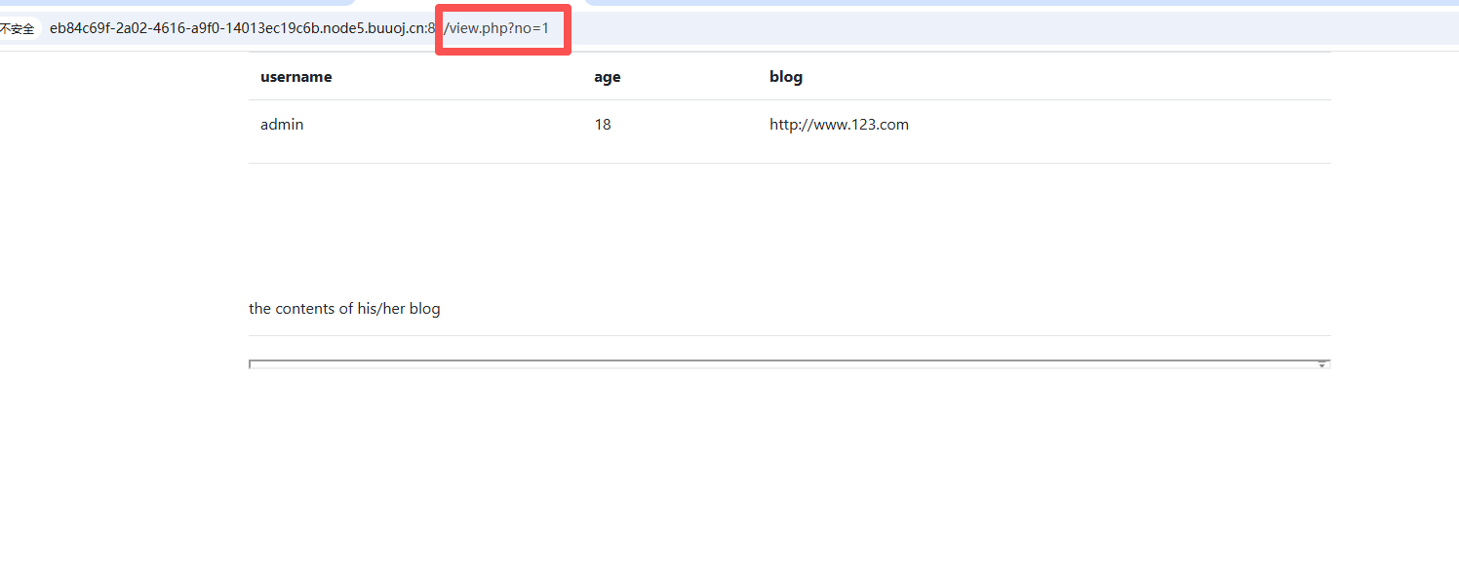Click the admin table row
The height and width of the screenshot is (569, 1459).
[x=790, y=125]
